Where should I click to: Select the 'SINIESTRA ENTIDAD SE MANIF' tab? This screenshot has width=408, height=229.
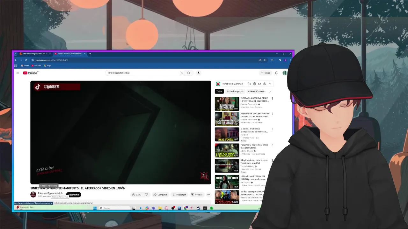(x=70, y=54)
